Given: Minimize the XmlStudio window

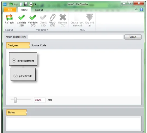Looking at the screenshot, I should coord(124,3).
